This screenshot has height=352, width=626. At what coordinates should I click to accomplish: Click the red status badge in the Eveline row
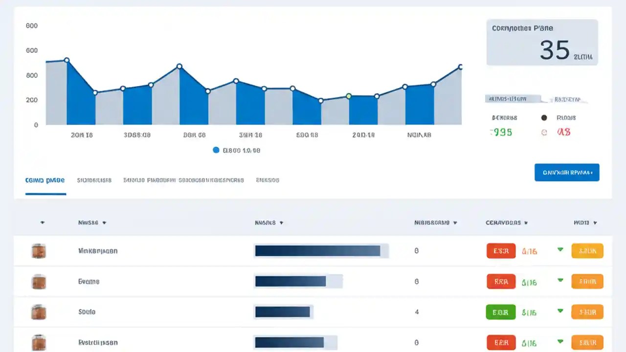(500, 281)
